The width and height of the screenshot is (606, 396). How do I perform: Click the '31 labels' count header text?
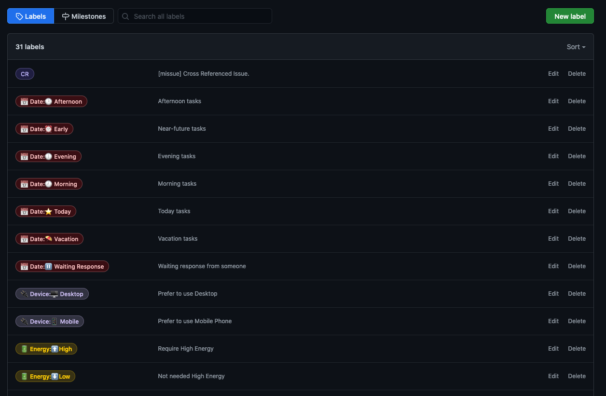pos(30,47)
